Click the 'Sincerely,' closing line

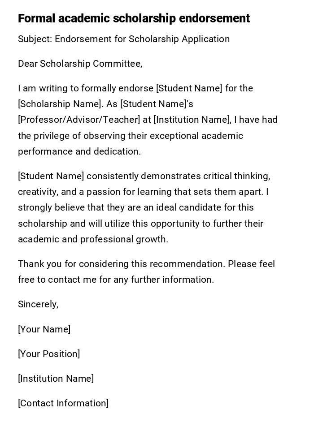(38, 304)
